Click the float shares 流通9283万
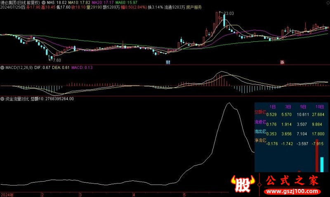Viewport: 330px width, 197px height. pyautogui.click(x=174, y=7)
